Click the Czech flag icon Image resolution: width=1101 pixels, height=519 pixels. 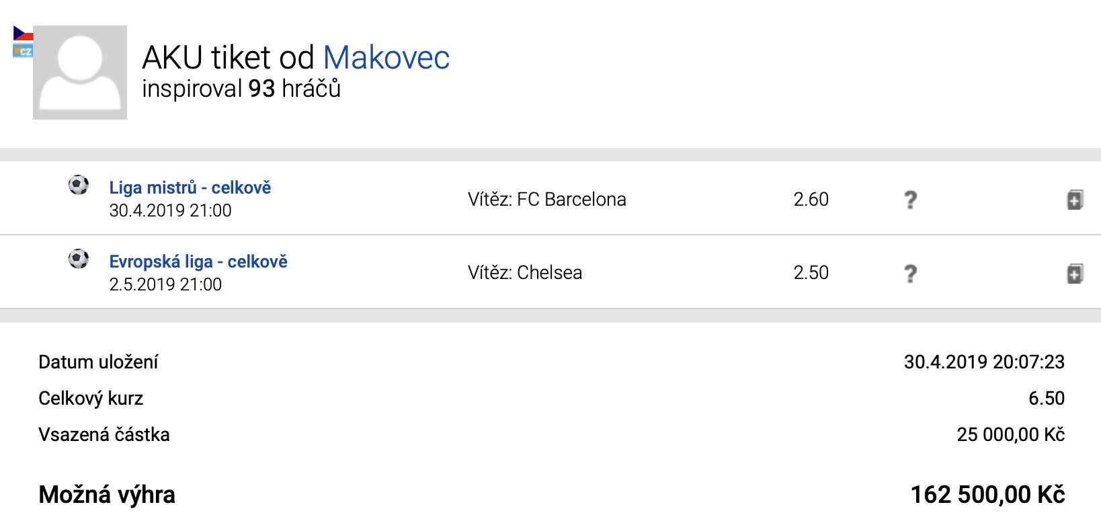click(x=23, y=34)
